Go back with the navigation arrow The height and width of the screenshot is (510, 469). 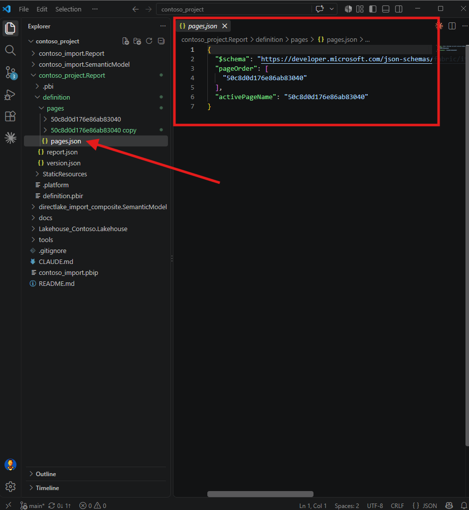(136, 9)
